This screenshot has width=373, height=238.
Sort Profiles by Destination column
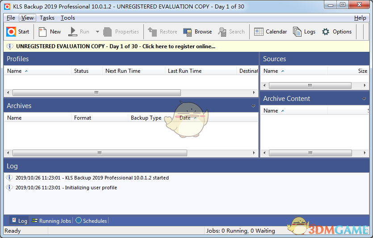247,71
